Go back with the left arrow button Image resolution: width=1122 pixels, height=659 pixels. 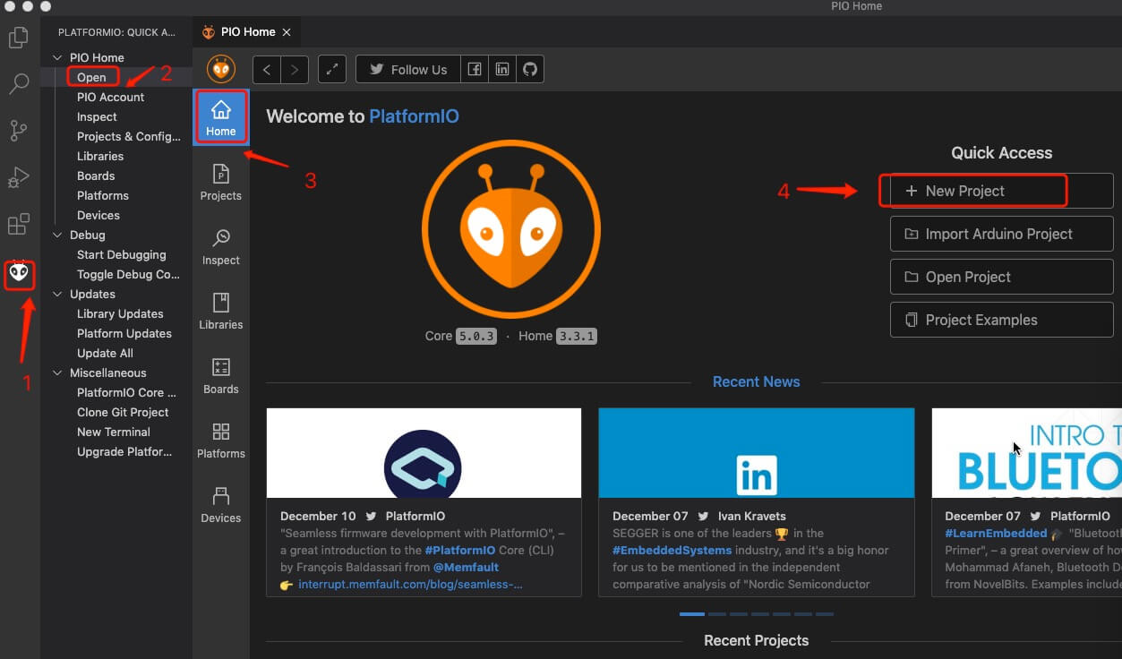tap(267, 70)
